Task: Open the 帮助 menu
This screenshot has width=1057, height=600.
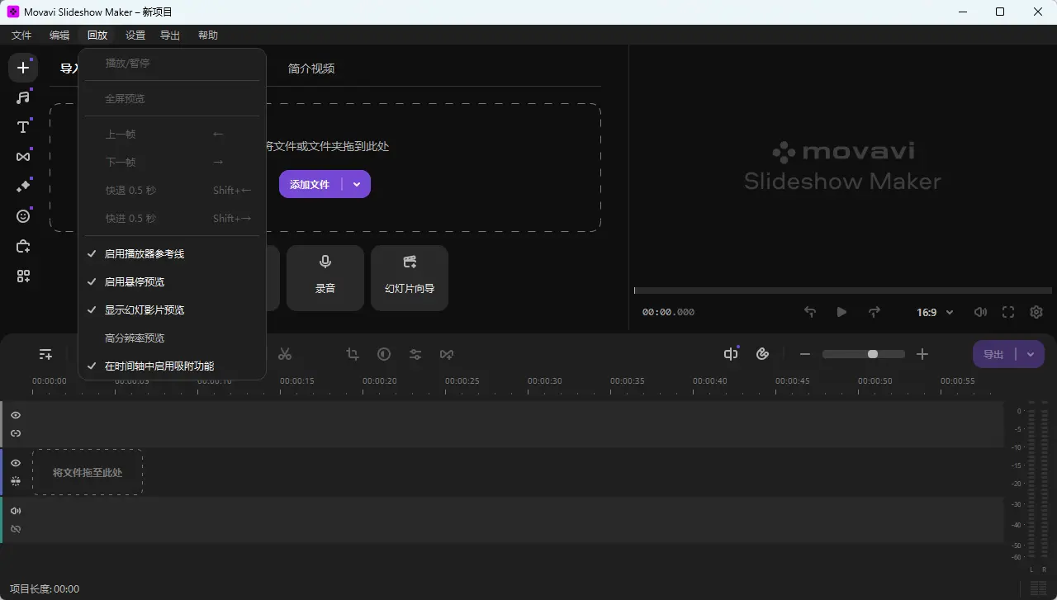Action: [208, 35]
